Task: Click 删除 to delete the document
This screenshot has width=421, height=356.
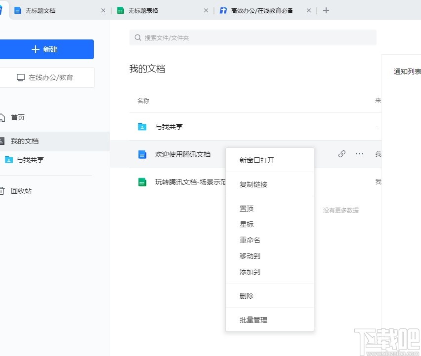Action: [x=247, y=295]
